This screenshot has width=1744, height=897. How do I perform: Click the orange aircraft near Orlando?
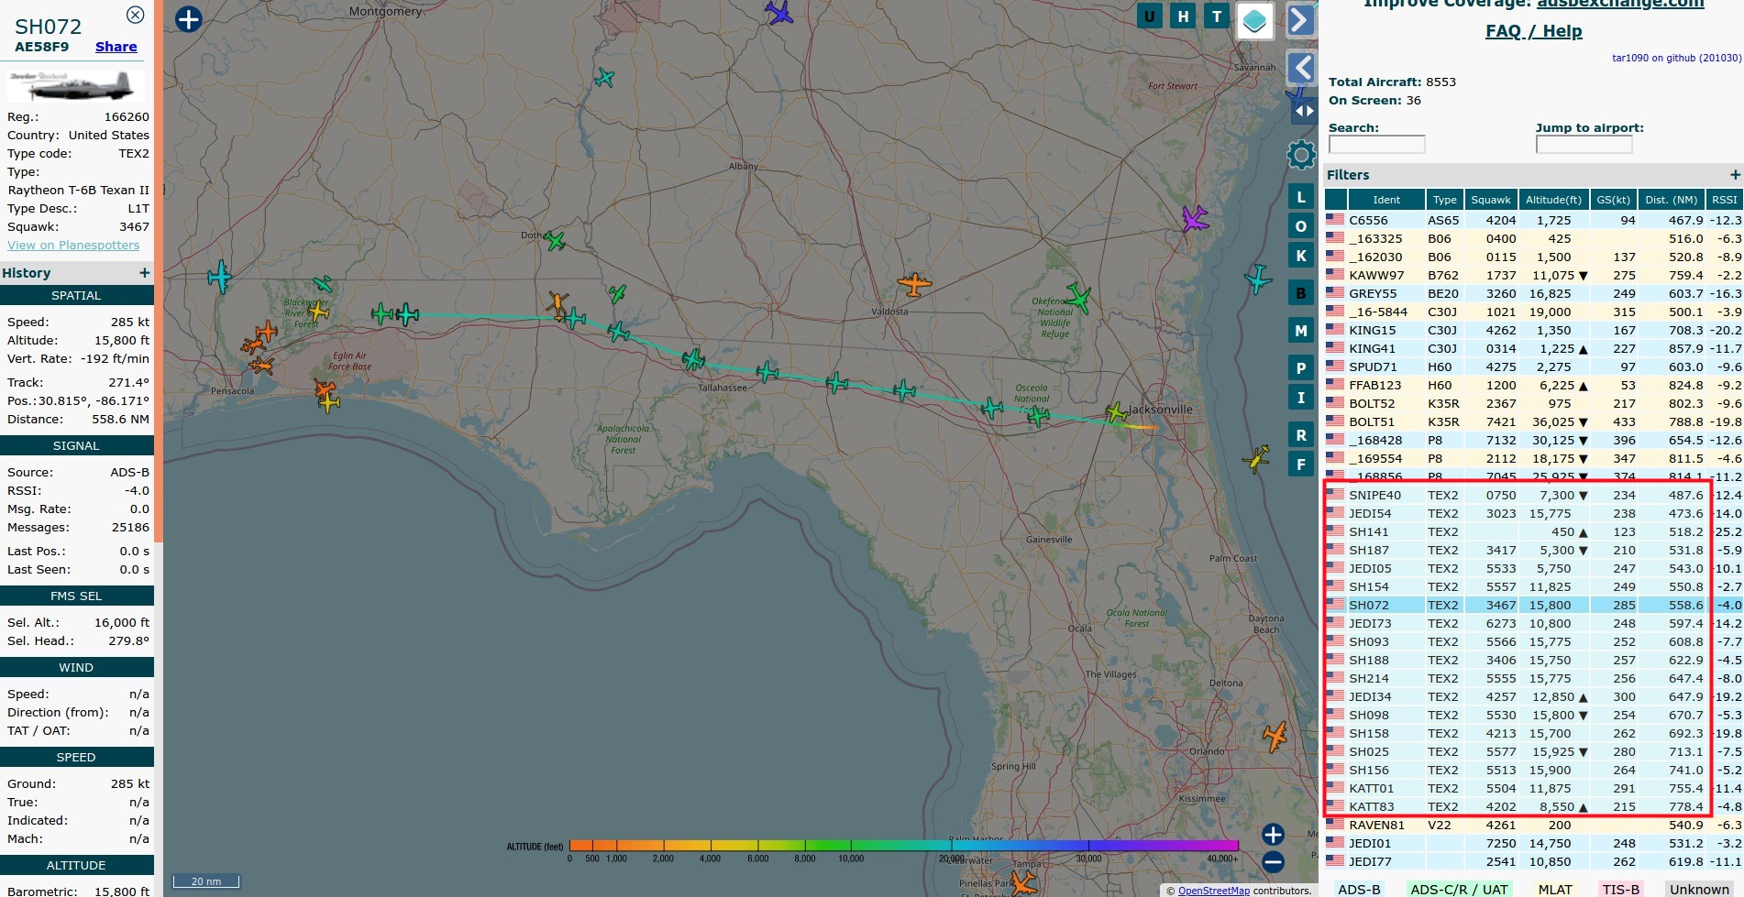point(1275,735)
